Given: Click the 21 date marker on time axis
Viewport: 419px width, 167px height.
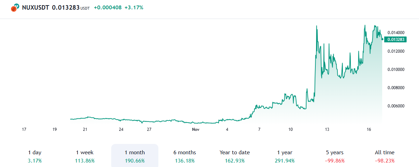Looking at the screenshot, I should 85,129.
